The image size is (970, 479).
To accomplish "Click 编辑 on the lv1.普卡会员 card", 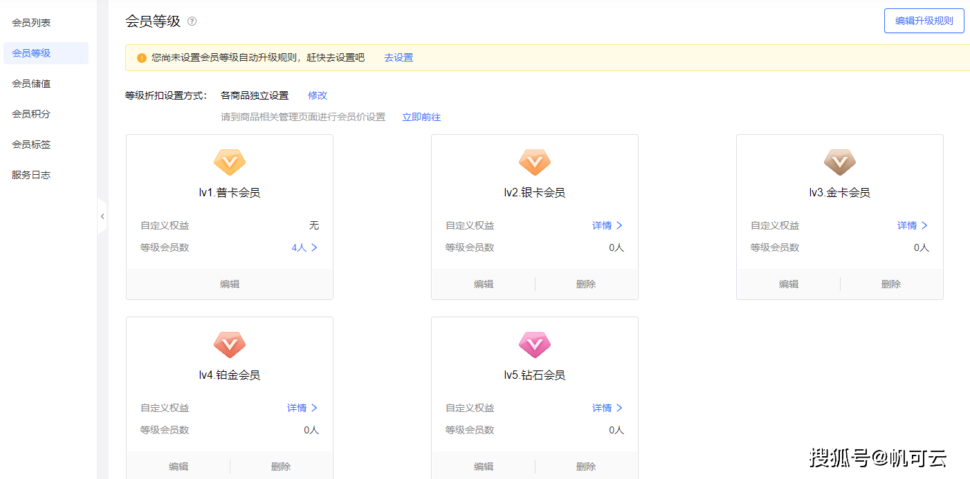I will pyautogui.click(x=229, y=283).
